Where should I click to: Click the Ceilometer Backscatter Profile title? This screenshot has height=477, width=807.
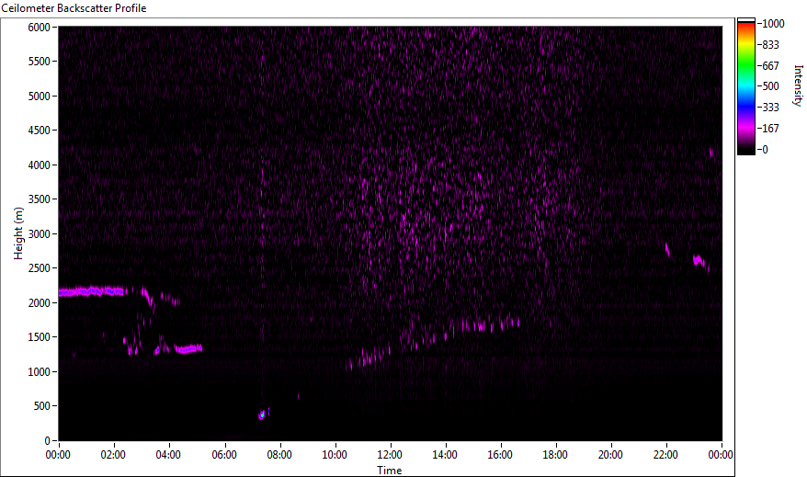click(74, 8)
